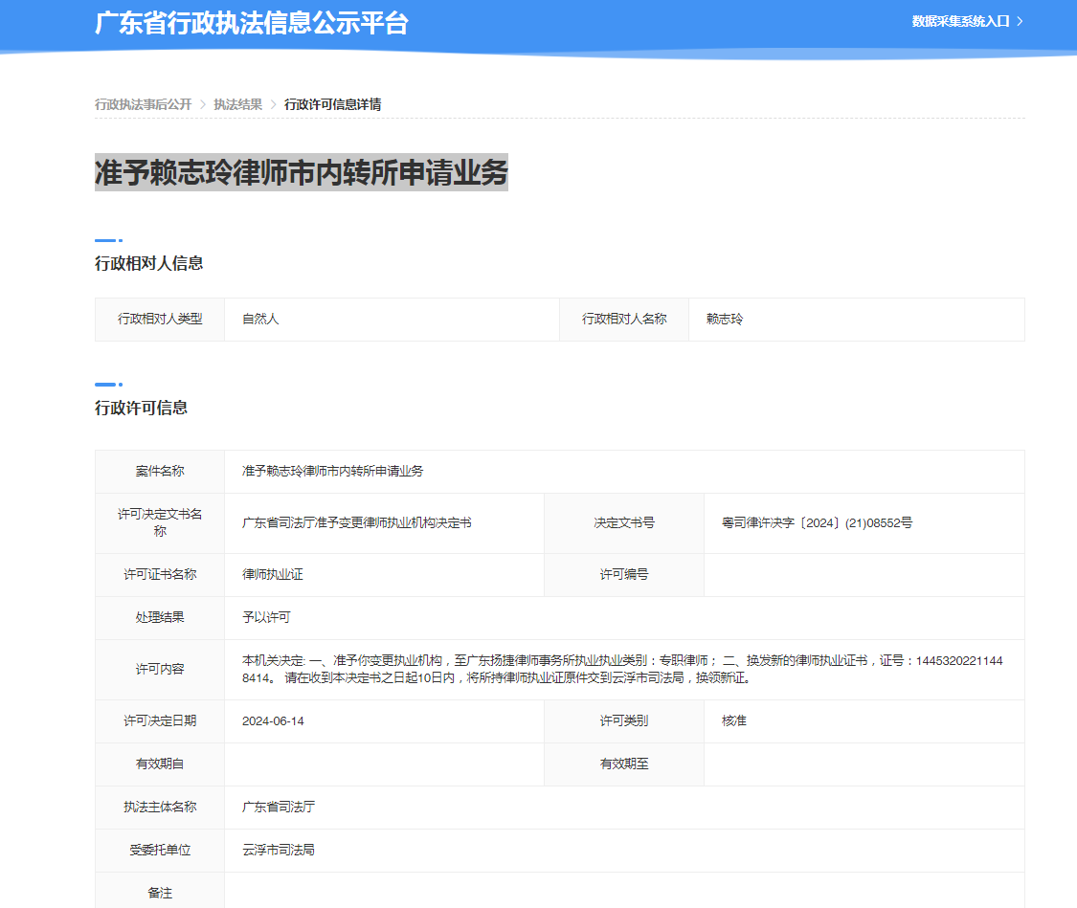Image resolution: width=1077 pixels, height=908 pixels.
Task: Click the 行政许可信息 section heading
Action: pyautogui.click(x=141, y=408)
